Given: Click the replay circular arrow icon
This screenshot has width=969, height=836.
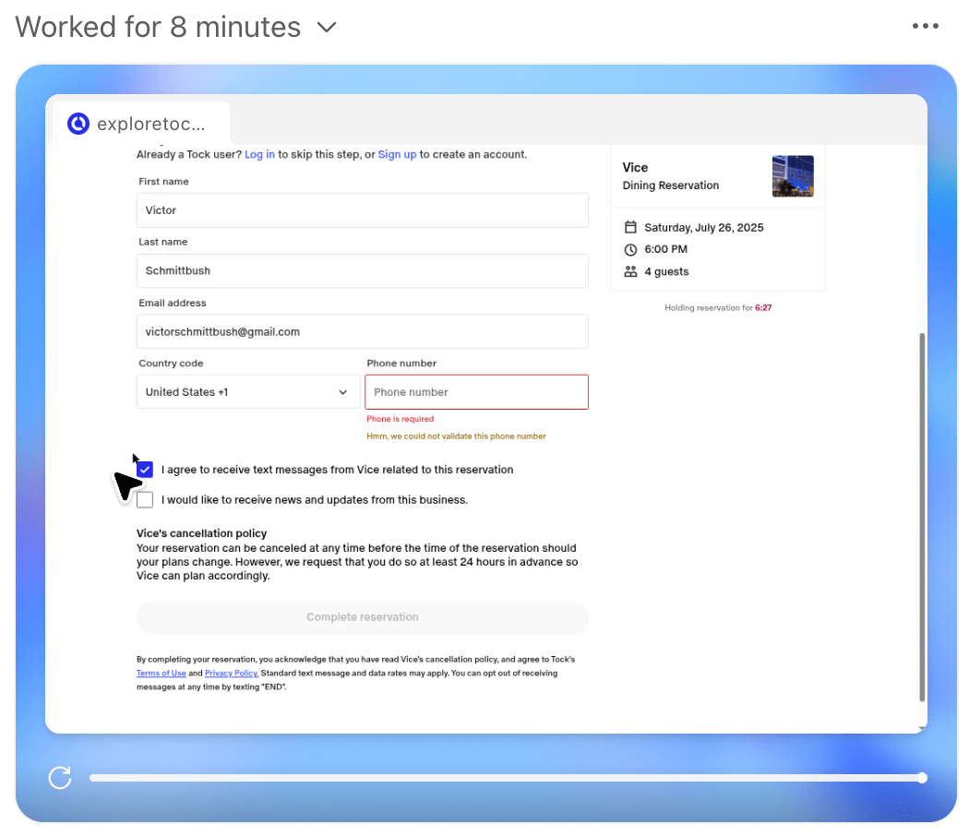Looking at the screenshot, I should point(60,778).
